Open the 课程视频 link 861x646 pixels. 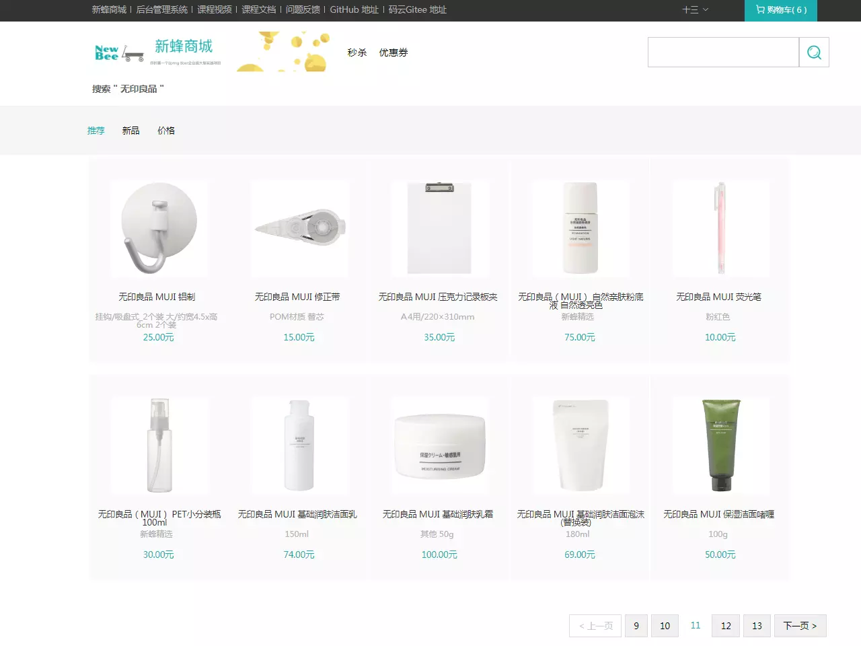[x=213, y=11]
